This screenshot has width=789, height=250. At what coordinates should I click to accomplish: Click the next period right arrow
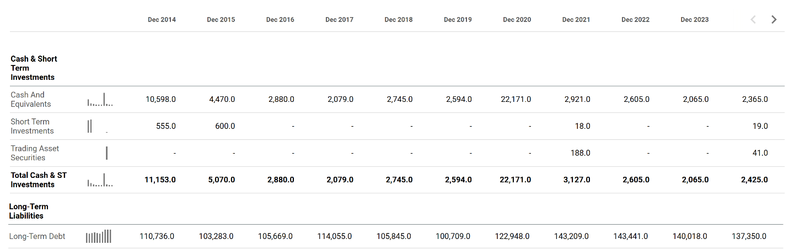[x=774, y=19]
